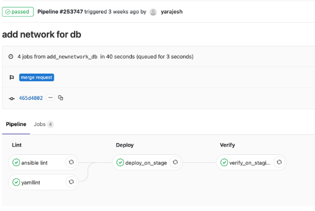Select the Pipeline tab
The width and height of the screenshot is (315, 211).
click(15, 125)
